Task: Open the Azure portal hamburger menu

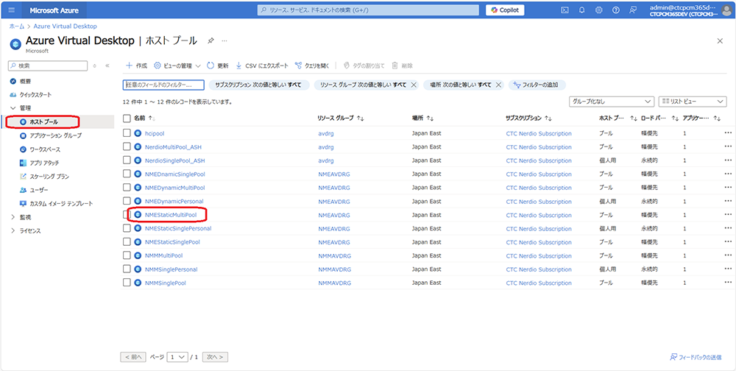Action: pyautogui.click(x=11, y=10)
